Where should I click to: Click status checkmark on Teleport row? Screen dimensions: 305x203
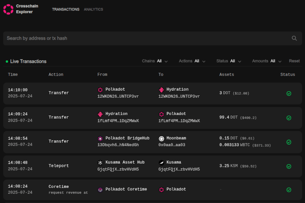click(289, 166)
